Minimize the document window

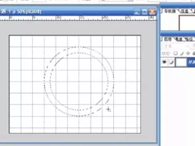pyautogui.click(x=136, y=12)
